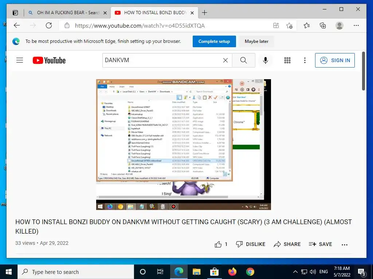Open the apps available icon in address bar
Image resolution: width=373 pixels, height=279 pixels.
click(x=276, y=26)
